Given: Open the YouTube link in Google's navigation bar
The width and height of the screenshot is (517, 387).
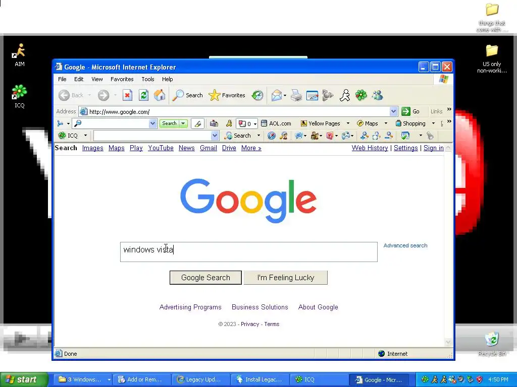Looking at the screenshot, I should (161, 148).
